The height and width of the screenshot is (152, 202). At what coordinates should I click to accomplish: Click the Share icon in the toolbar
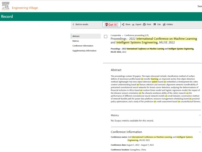click(123, 24)
